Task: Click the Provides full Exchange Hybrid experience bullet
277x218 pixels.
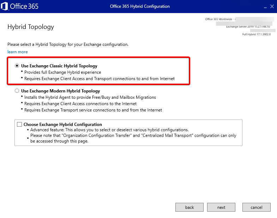Action: click(62, 72)
